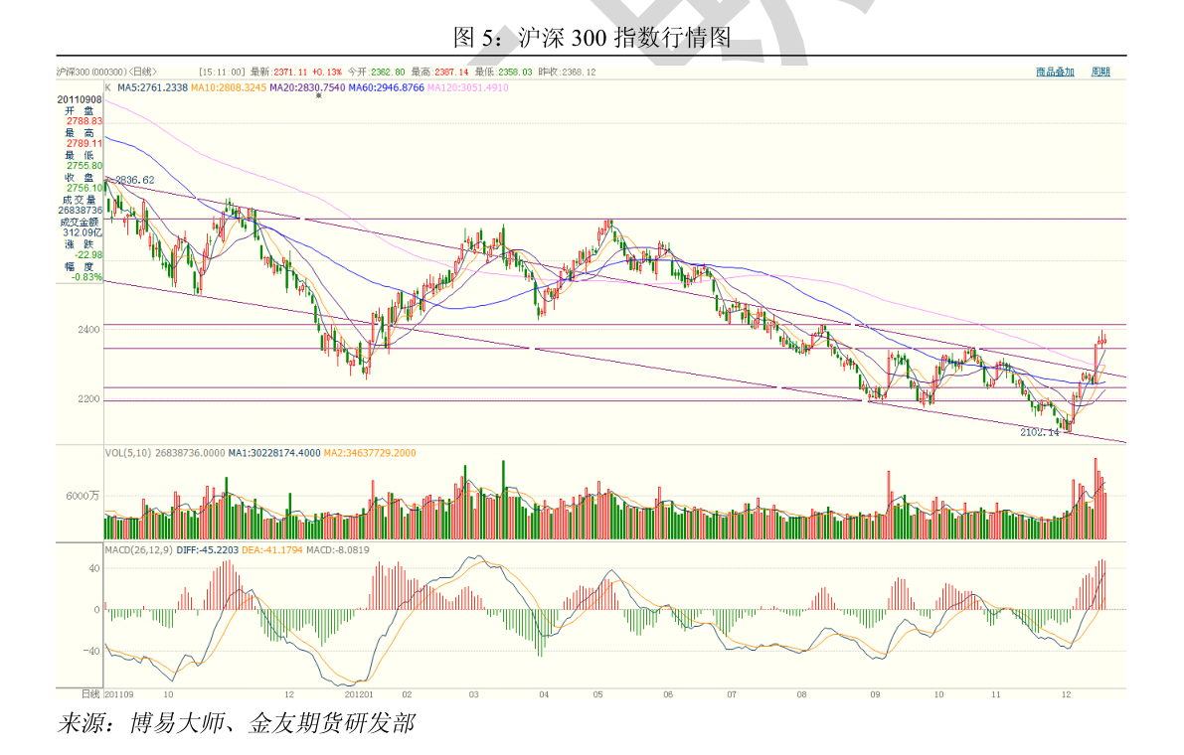The width and height of the screenshot is (1184, 755).
Task: Select the MA5 moving average label
Action: [x=152, y=87]
